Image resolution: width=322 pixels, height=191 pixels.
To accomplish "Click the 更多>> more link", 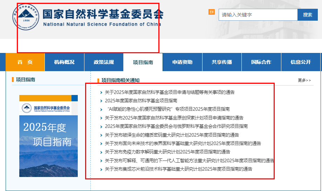I will coord(304,80).
